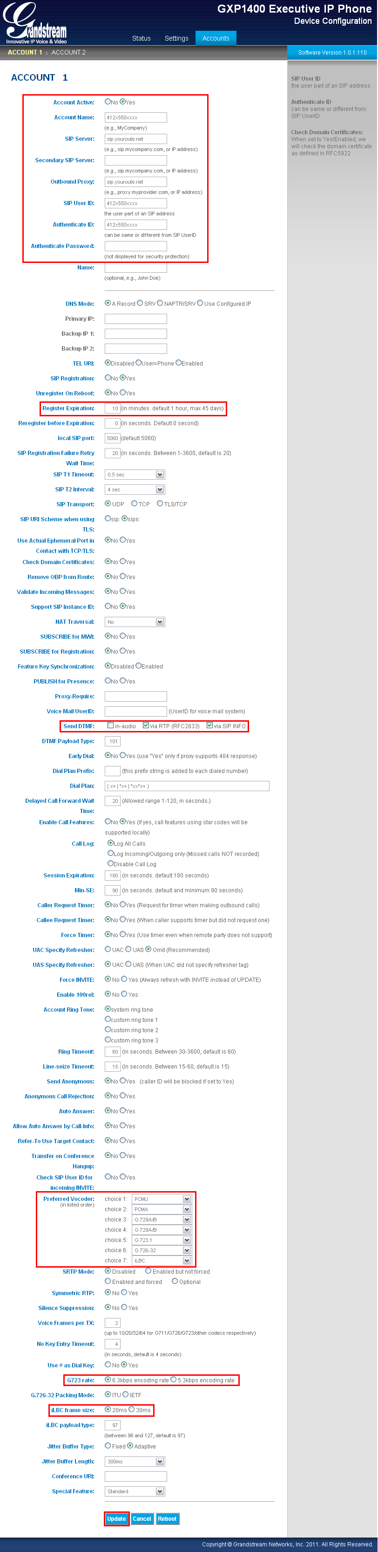Image resolution: width=378 pixels, height=1552 pixels.
Task: Set TEL URI to Enabled
Action: click(x=178, y=363)
